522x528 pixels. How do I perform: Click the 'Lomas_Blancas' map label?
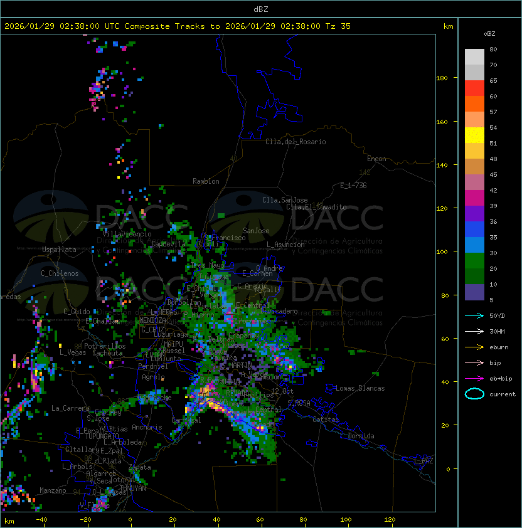coord(360,388)
